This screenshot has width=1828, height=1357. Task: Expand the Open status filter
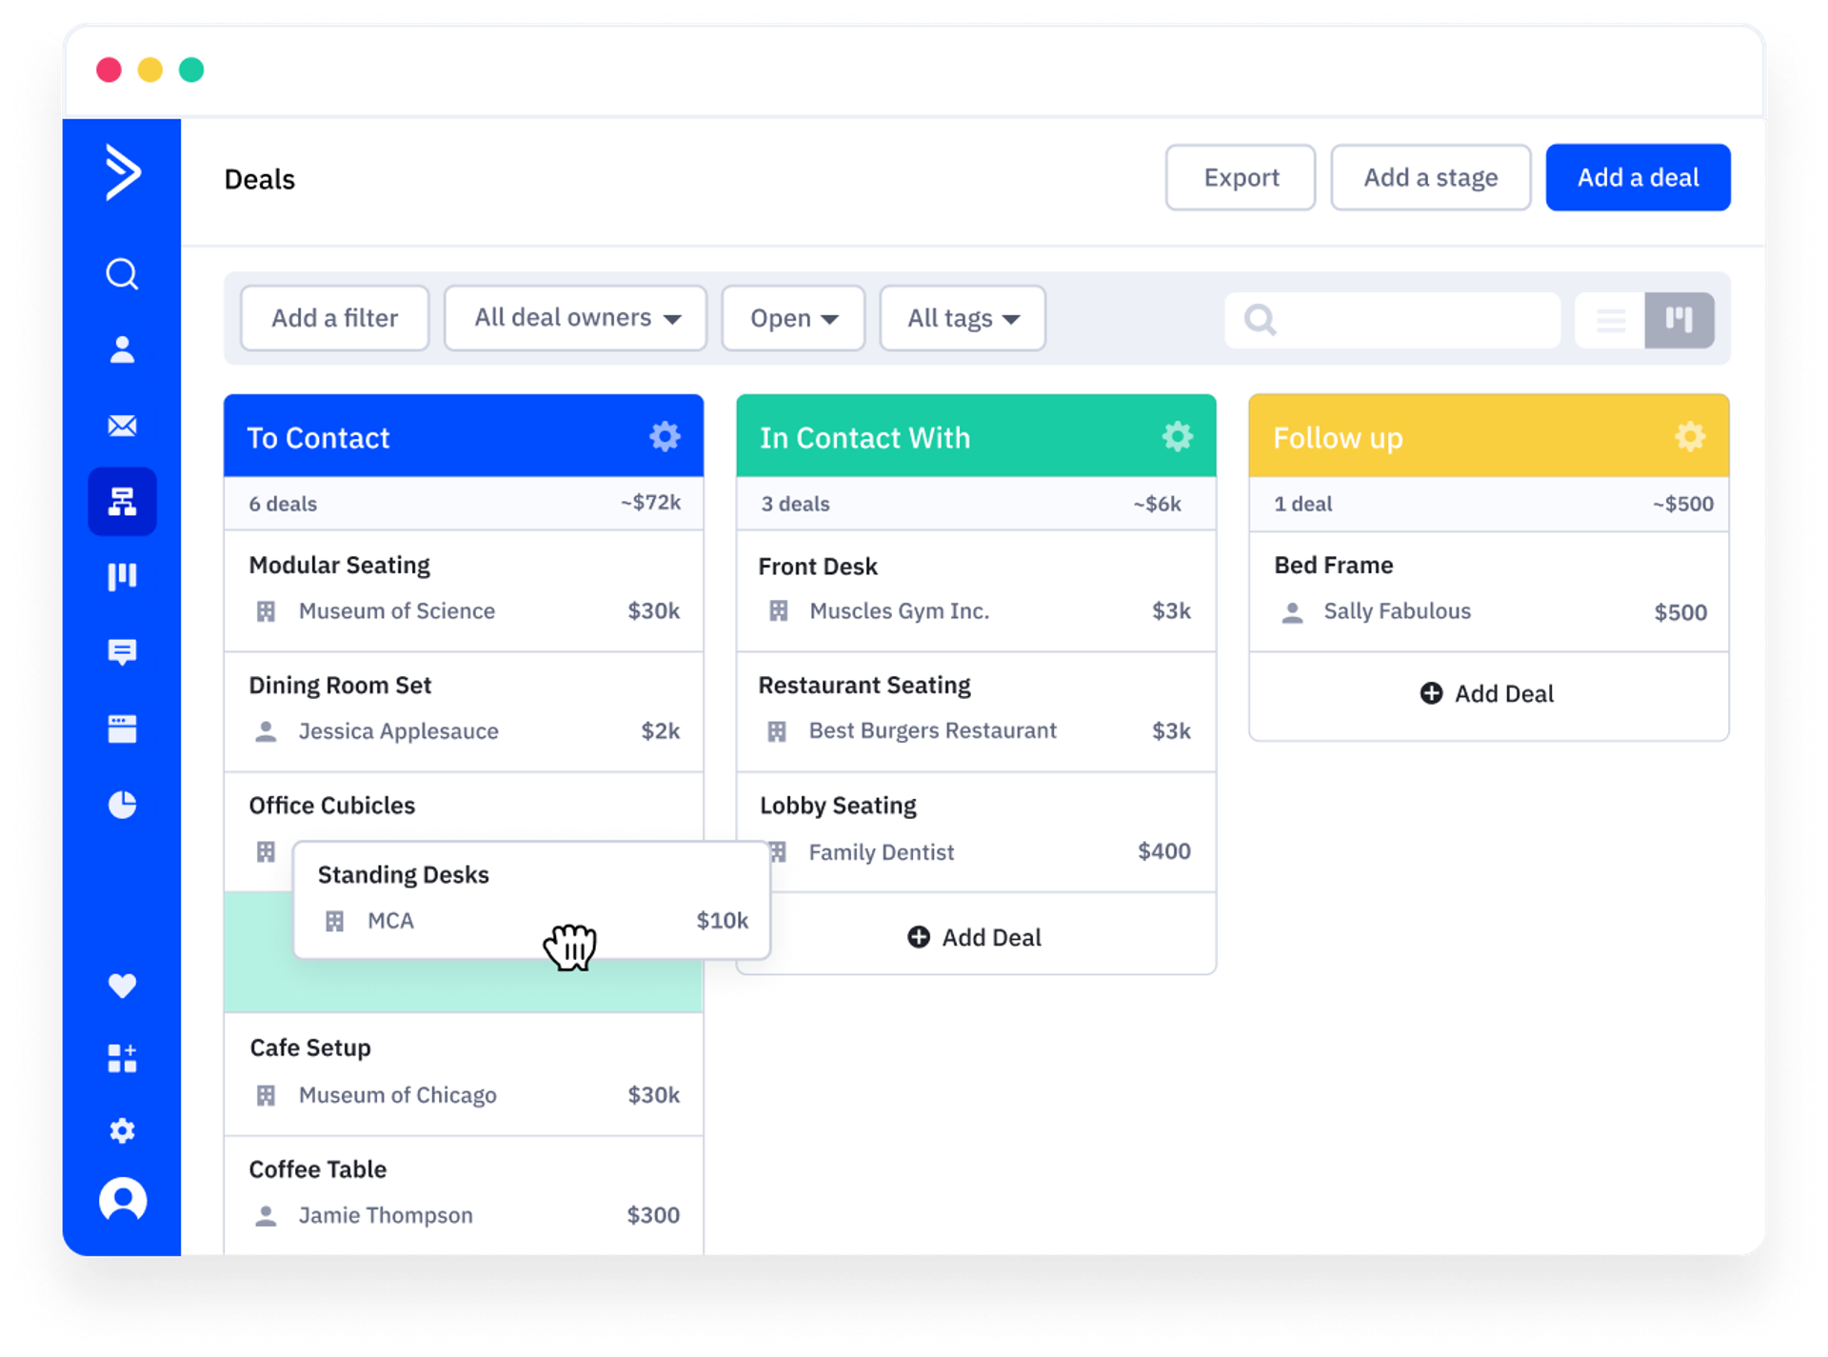coord(793,318)
